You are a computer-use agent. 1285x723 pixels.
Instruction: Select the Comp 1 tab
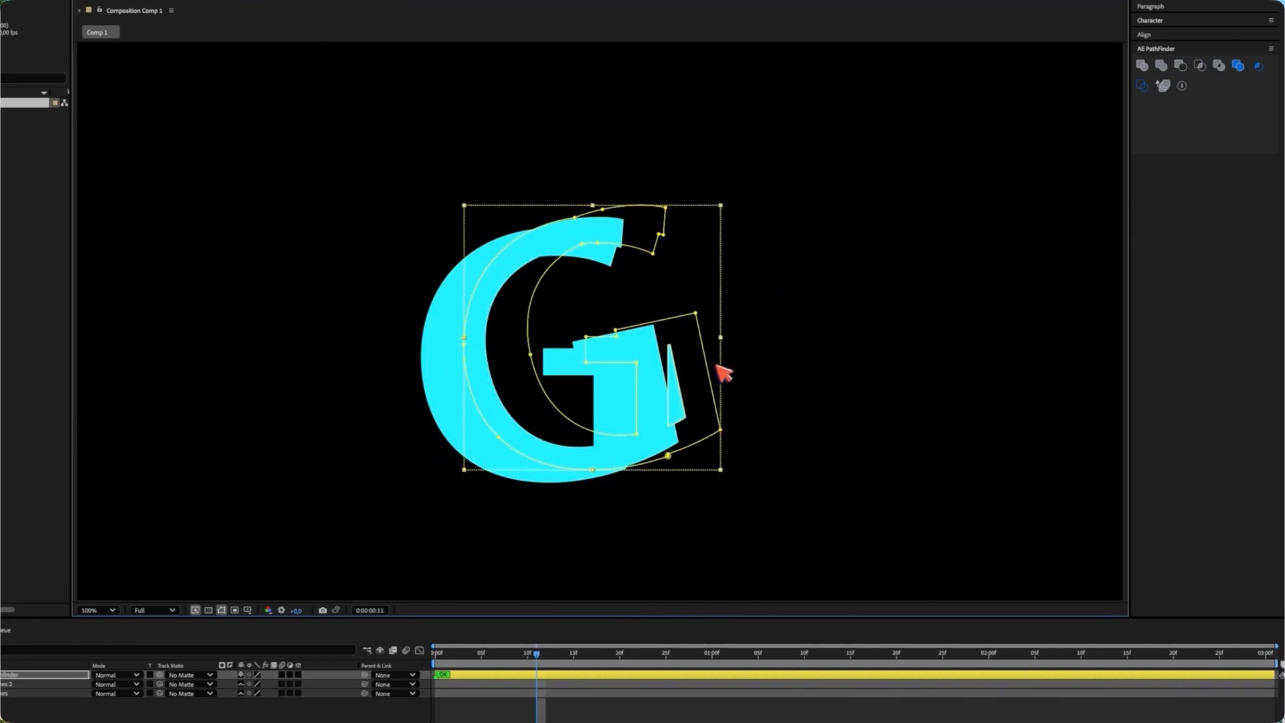[98, 32]
